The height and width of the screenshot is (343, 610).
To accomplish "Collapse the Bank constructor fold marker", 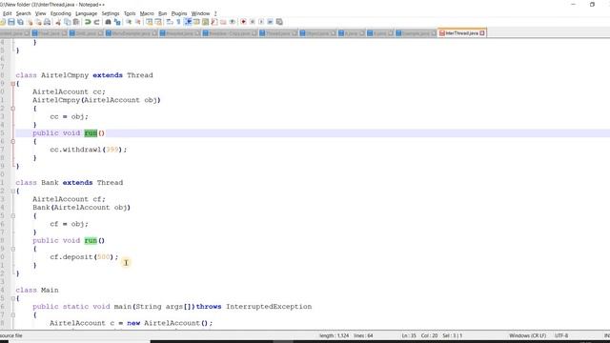I will coord(12,216).
